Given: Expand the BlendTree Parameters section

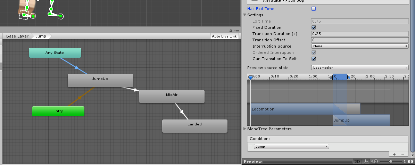Looking at the screenshot, I should [244, 129].
